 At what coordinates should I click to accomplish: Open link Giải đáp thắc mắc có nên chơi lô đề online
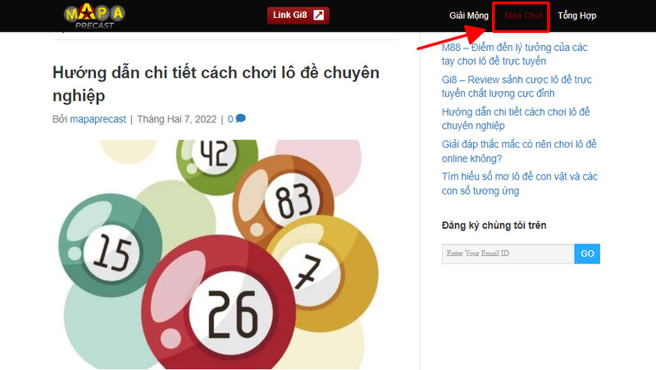coord(519,151)
